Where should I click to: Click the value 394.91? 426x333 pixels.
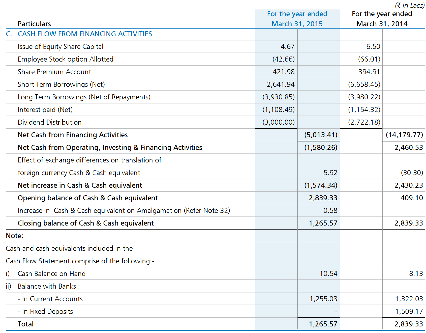click(x=369, y=72)
